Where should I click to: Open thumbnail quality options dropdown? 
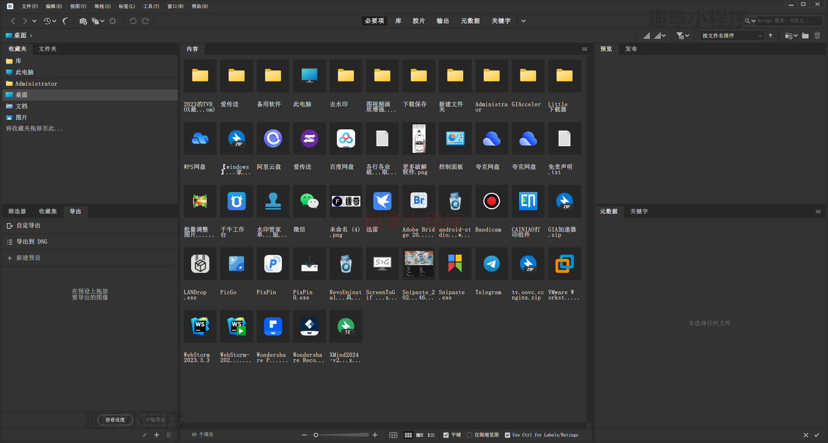click(x=660, y=36)
